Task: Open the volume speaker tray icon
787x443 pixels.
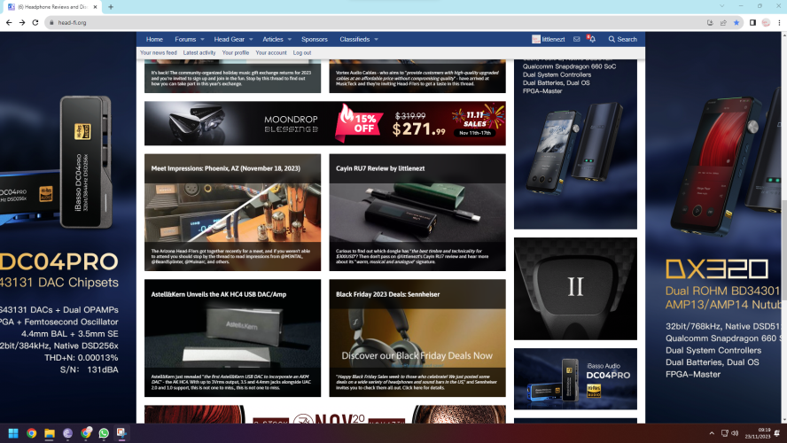Action: (x=736, y=433)
